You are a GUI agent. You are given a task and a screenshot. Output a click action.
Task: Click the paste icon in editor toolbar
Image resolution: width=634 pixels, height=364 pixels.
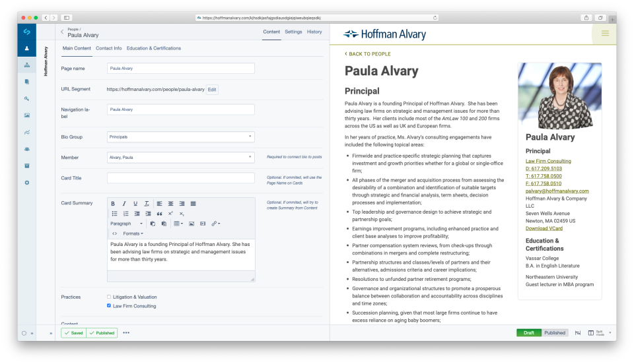pos(153,224)
